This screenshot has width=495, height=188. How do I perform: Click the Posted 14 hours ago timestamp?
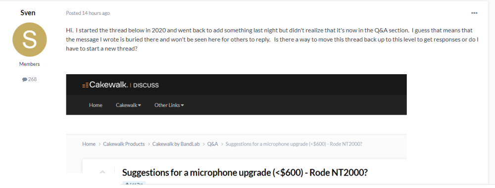click(x=88, y=13)
